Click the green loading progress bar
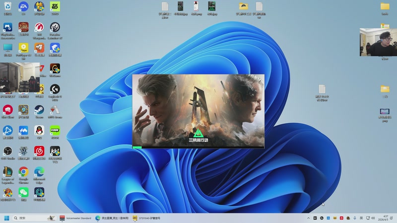Viewport: 397px width, 223px height. [137, 147]
